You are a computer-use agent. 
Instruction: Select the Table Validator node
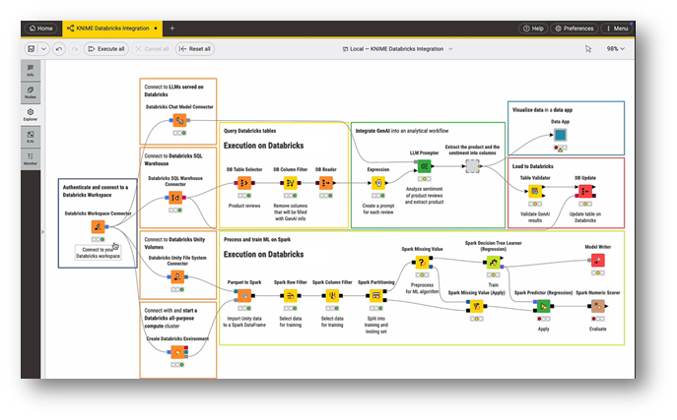tap(535, 191)
